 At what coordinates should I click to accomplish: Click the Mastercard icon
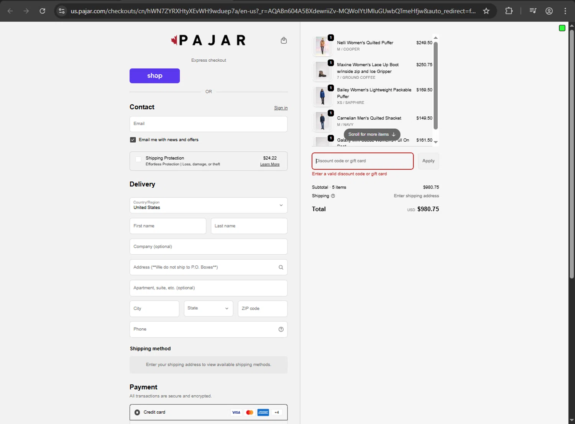(250, 413)
